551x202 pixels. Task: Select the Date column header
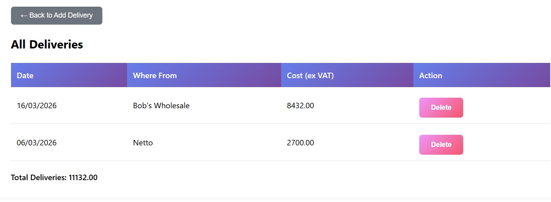pos(25,75)
